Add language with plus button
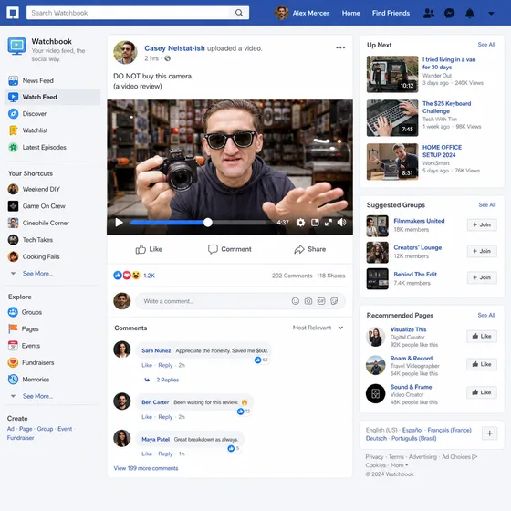Image resolution: width=511 pixels, height=511 pixels. (x=489, y=433)
